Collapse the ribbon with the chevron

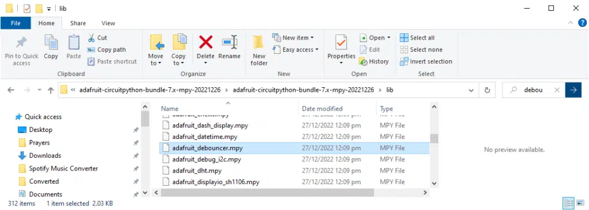tap(571, 23)
